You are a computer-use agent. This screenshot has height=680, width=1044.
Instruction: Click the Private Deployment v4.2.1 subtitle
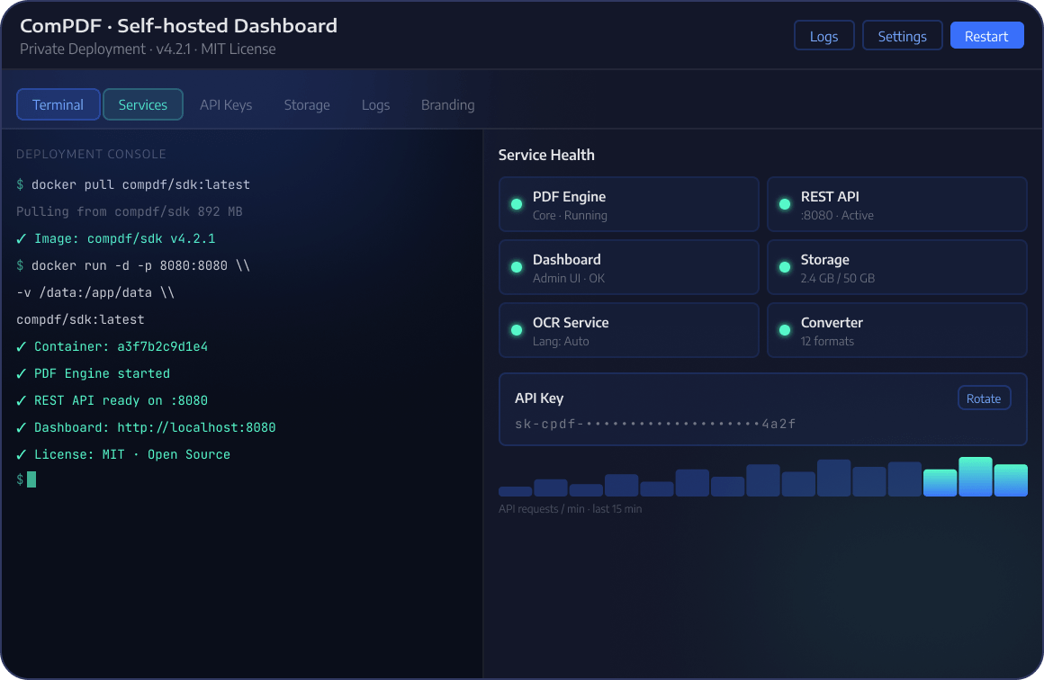tap(148, 49)
